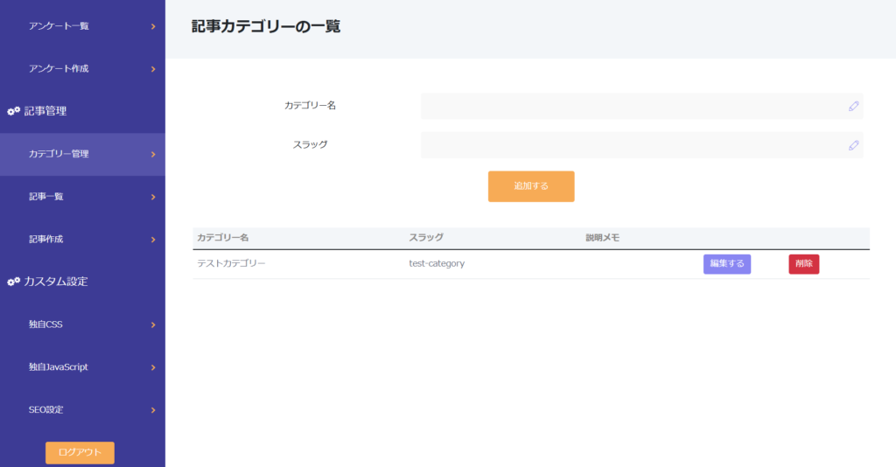This screenshot has height=467, width=896.
Task: Click pencil icon in カテゴリー名 field
Action: [x=854, y=106]
